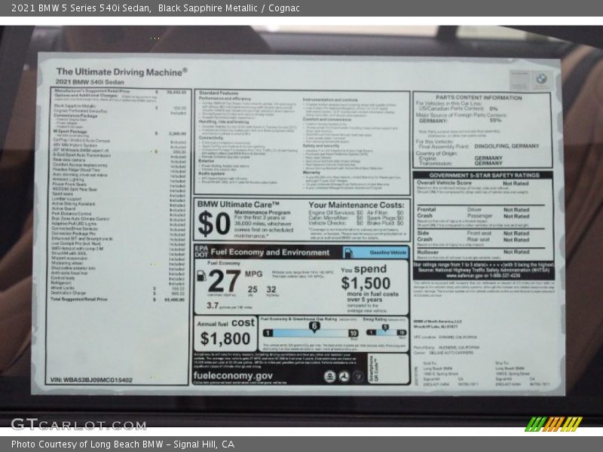Click the Long Beach BMW photo credit caption
Viewport: 603px width, 452px height.
click(123, 444)
